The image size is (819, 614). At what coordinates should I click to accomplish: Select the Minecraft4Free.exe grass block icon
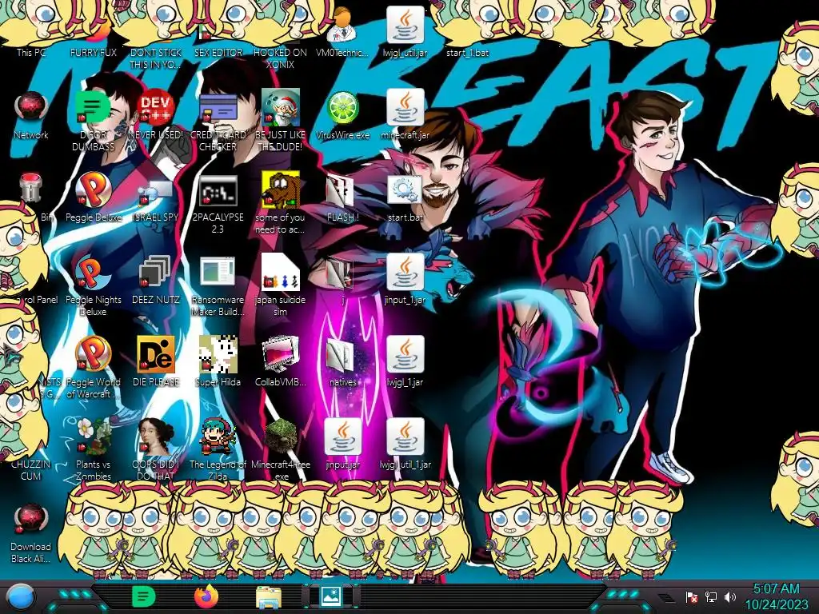coord(281,437)
